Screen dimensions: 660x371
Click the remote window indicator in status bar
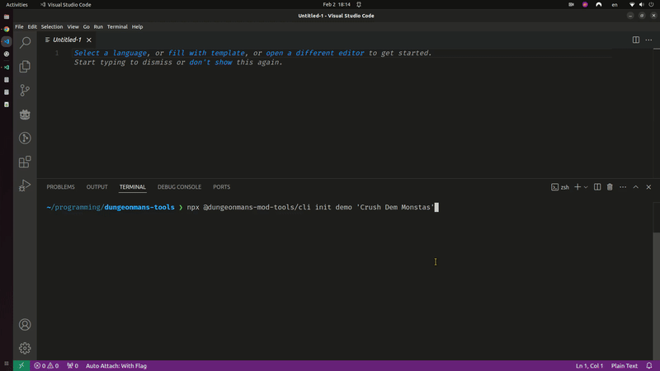pos(21,365)
